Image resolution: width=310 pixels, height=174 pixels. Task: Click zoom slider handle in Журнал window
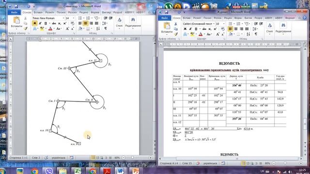pos(285,163)
